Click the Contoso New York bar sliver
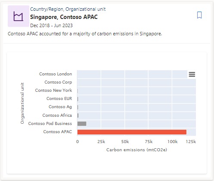Image resolution: width=214 pixels, height=181 pixels. tap(78, 91)
